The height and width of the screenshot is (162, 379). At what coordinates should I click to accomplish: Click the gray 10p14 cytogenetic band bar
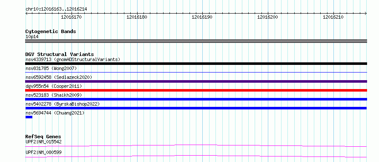click(196, 41)
